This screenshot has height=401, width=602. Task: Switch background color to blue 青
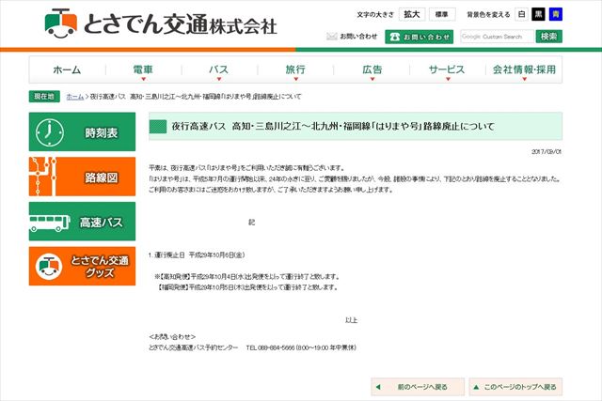click(x=556, y=15)
